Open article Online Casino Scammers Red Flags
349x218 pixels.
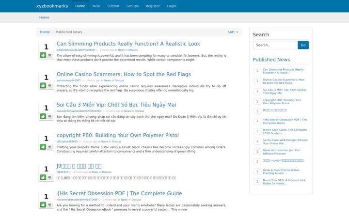pyautogui.click(x=124, y=74)
